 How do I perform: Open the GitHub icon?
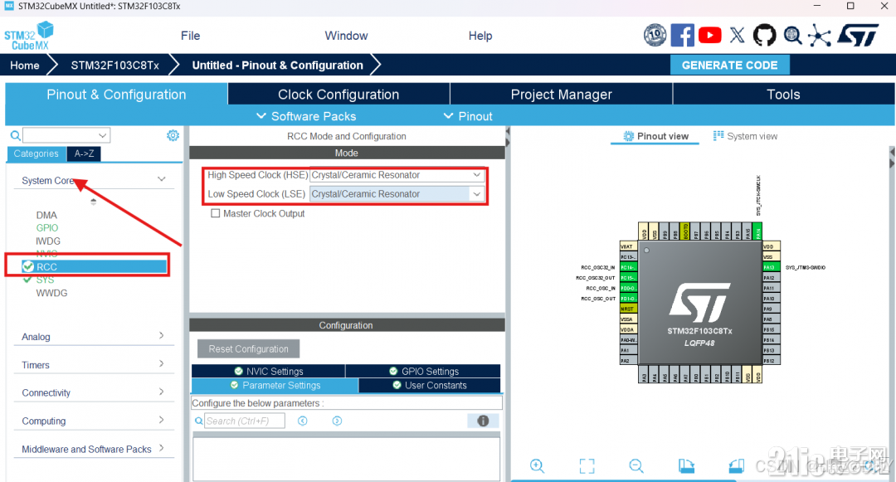(x=765, y=36)
